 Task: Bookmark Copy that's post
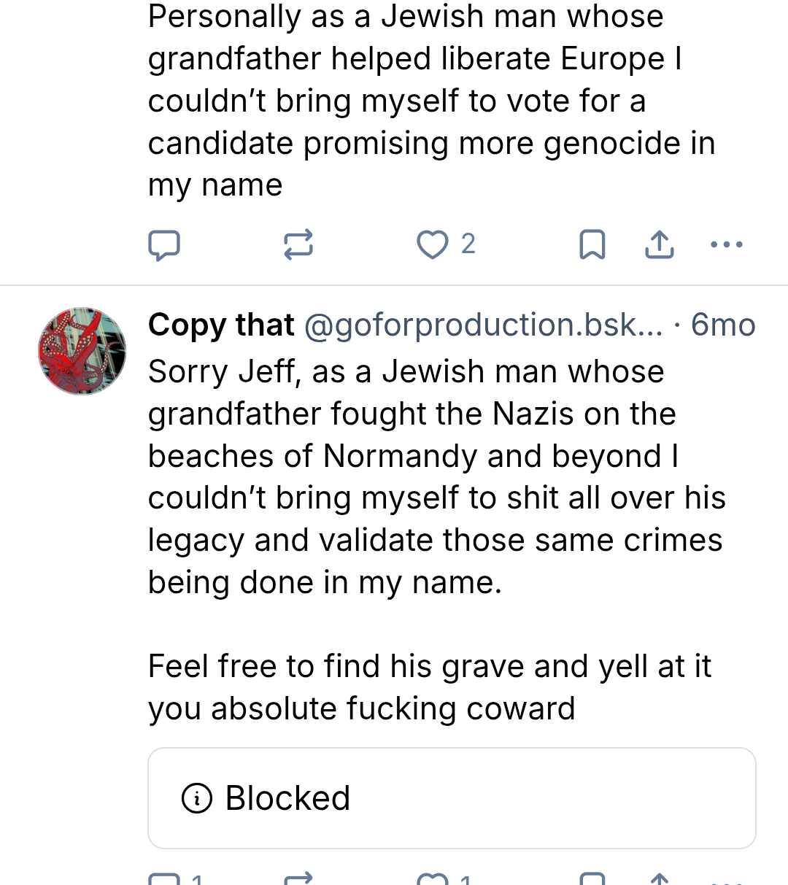[x=592, y=879]
